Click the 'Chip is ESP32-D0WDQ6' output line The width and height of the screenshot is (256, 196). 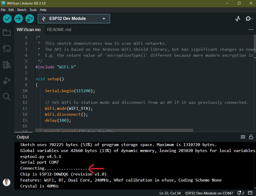coord(63,174)
